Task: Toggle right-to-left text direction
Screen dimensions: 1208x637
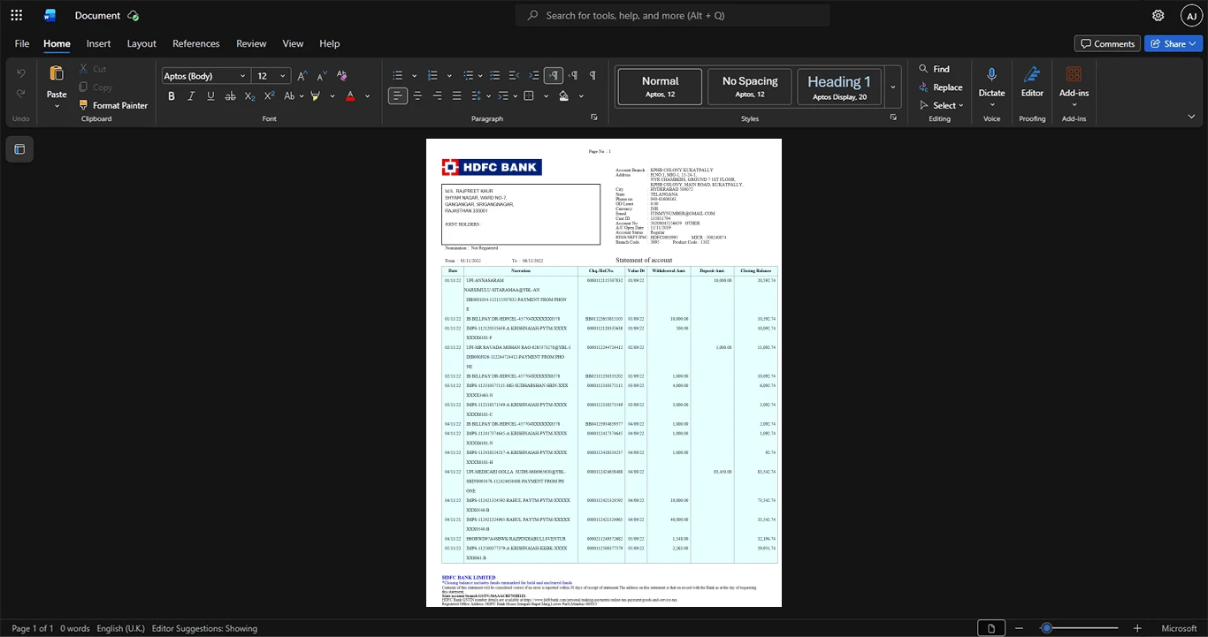Action: [573, 76]
